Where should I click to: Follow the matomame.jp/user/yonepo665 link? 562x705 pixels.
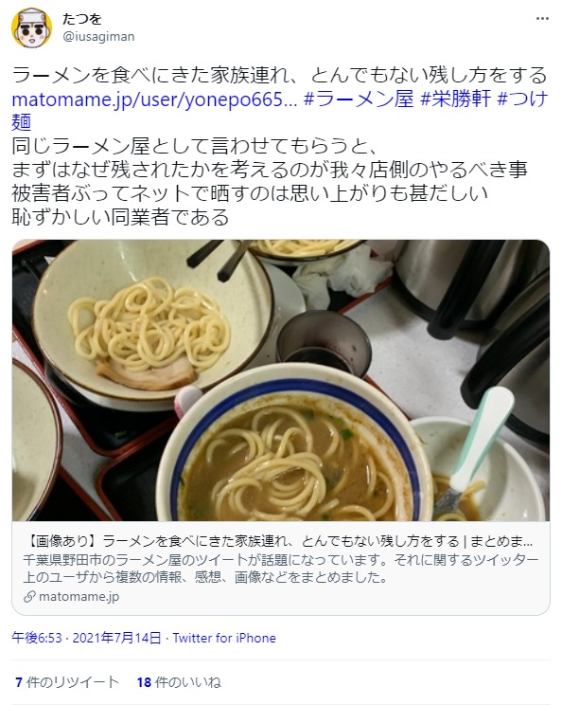tap(154, 99)
